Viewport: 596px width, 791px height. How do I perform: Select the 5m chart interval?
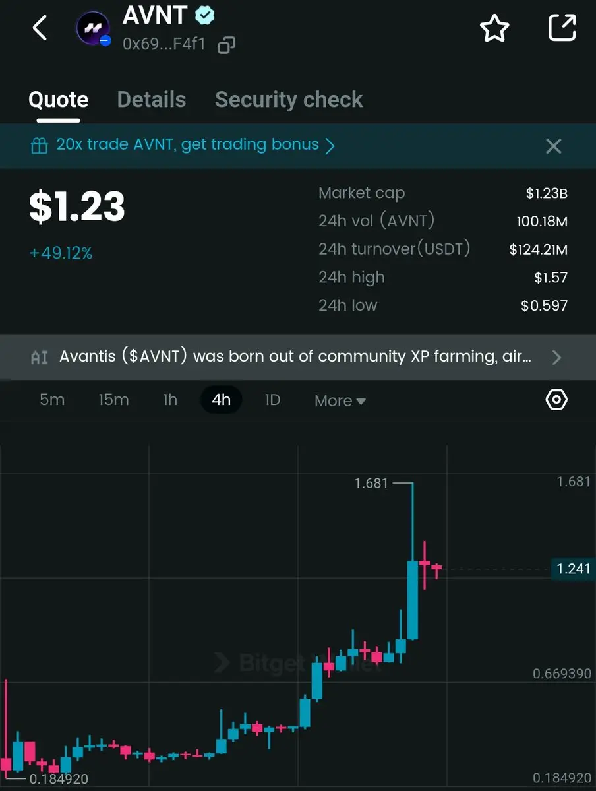pos(52,400)
